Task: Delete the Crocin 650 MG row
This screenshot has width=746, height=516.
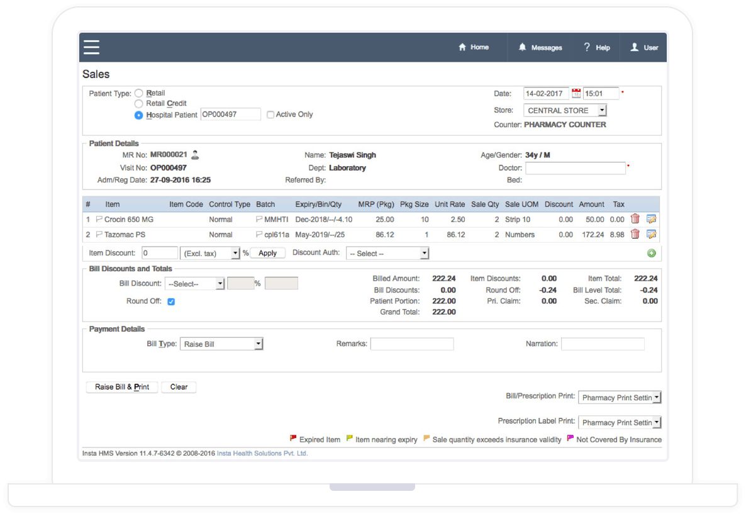Action: pos(635,219)
